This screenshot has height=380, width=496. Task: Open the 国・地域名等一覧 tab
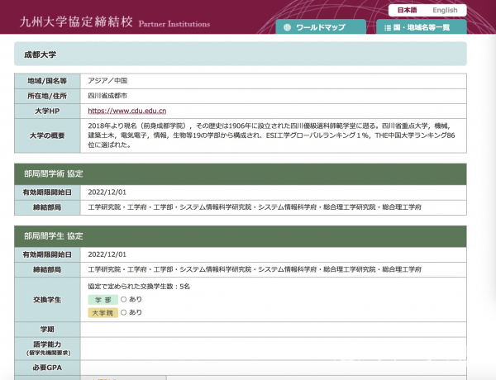(x=422, y=27)
